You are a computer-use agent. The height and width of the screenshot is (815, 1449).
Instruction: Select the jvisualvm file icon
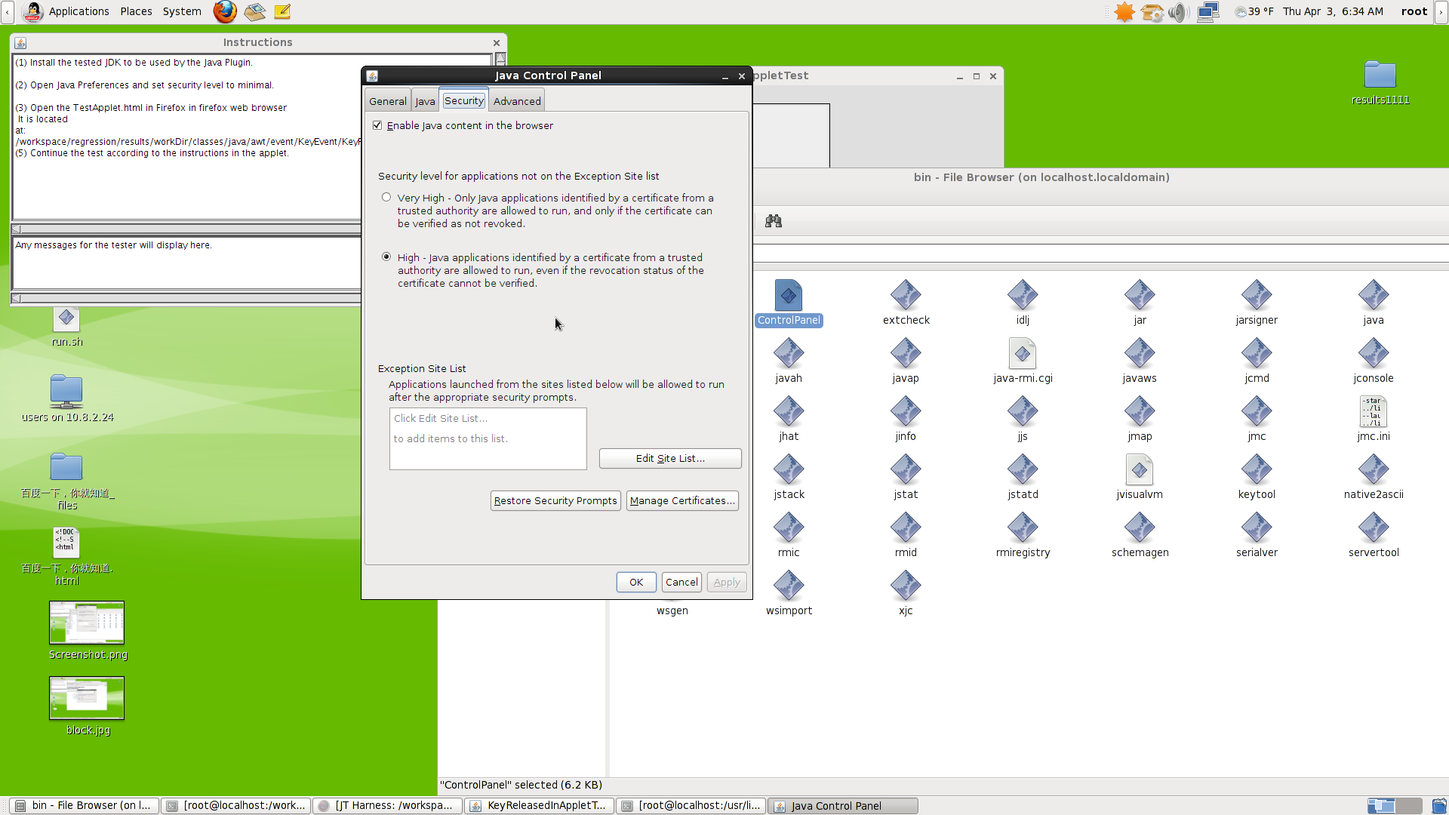(x=1139, y=470)
